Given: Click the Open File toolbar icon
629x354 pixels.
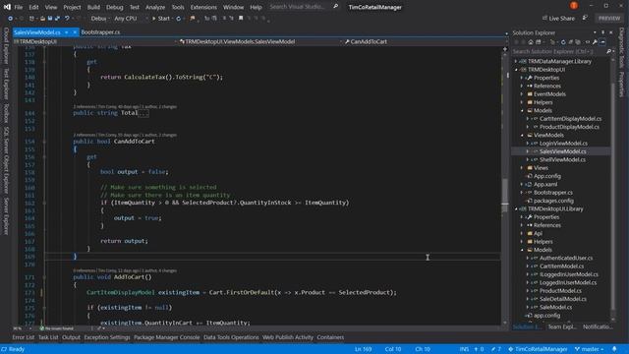Looking at the screenshot, I should [42, 19].
